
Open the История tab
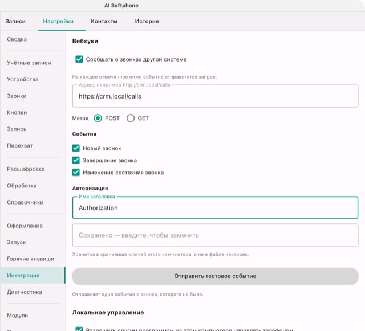[147, 21]
